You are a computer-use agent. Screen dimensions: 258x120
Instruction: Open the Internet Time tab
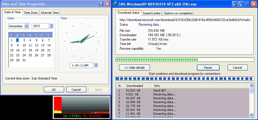(50, 13)
